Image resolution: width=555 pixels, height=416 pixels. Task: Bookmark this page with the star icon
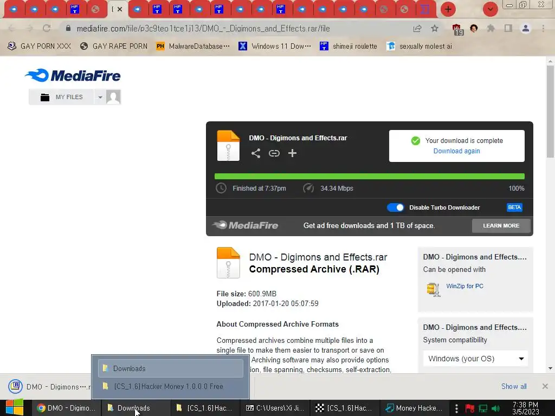[435, 28]
